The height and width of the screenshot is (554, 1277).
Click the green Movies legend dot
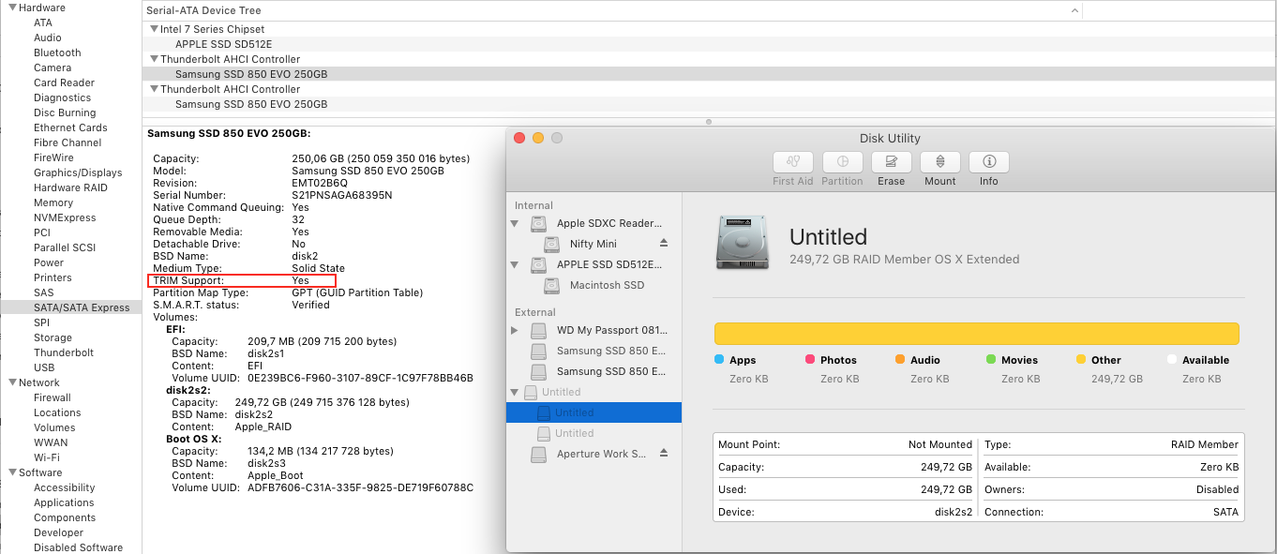click(x=991, y=359)
